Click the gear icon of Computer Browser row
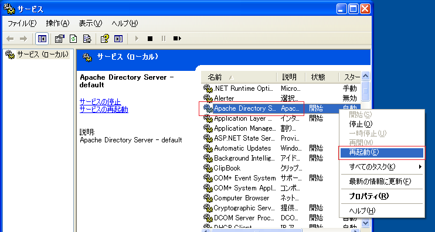The height and width of the screenshot is (232, 435). 208,198
